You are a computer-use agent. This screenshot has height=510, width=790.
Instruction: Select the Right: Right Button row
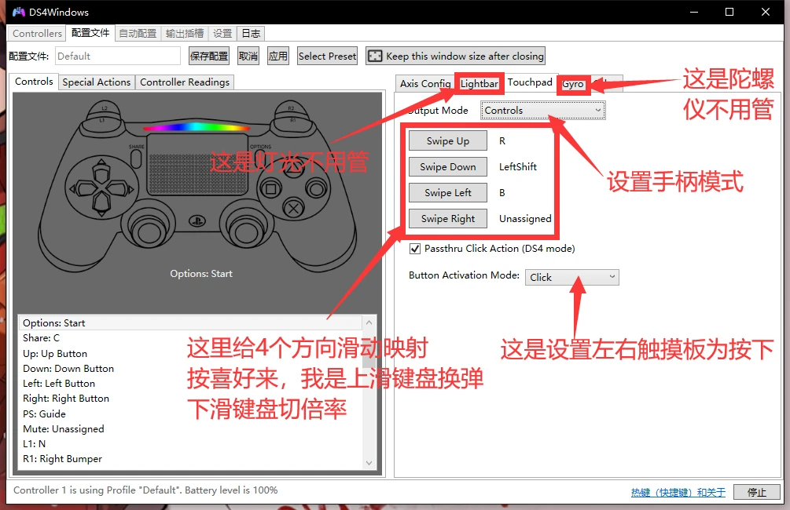pyautogui.click(x=190, y=399)
